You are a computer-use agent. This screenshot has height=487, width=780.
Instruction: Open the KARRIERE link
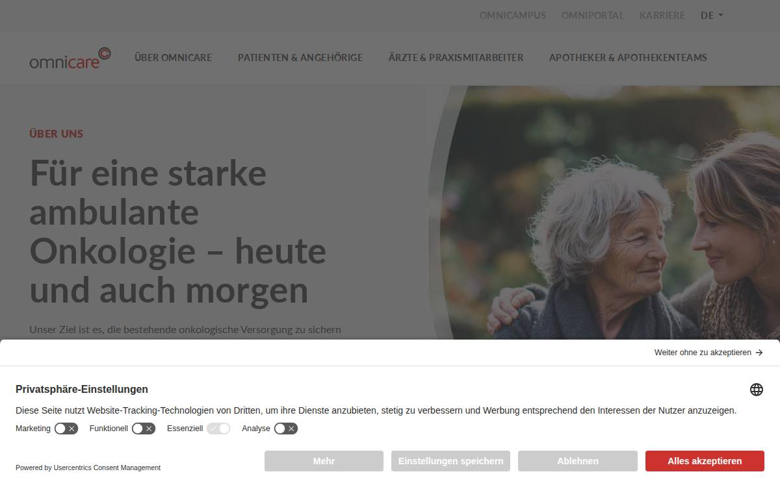(x=662, y=15)
